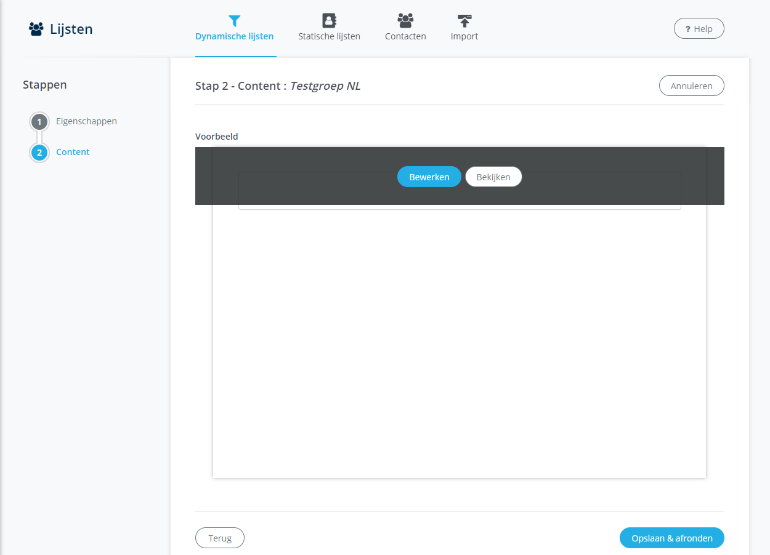Viewport: 770px width, 555px height.
Task: Click Bewerken on the preview
Action: pyautogui.click(x=429, y=177)
